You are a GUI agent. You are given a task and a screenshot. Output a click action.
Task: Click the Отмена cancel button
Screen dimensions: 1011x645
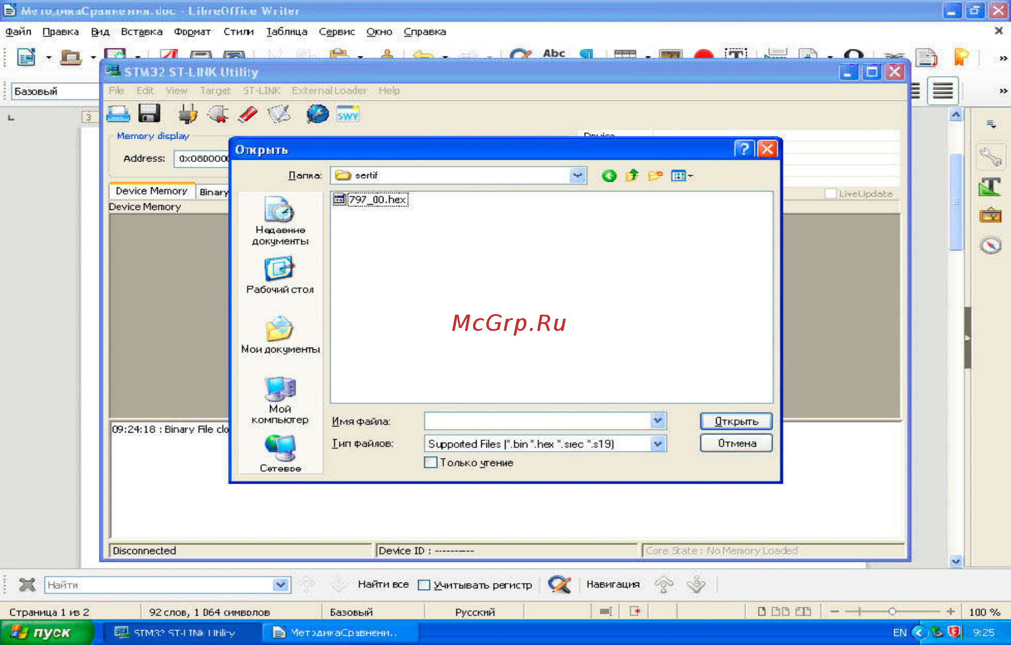pyautogui.click(x=736, y=443)
